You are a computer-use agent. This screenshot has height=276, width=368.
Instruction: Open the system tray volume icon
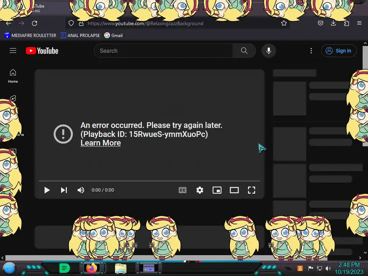point(328,268)
